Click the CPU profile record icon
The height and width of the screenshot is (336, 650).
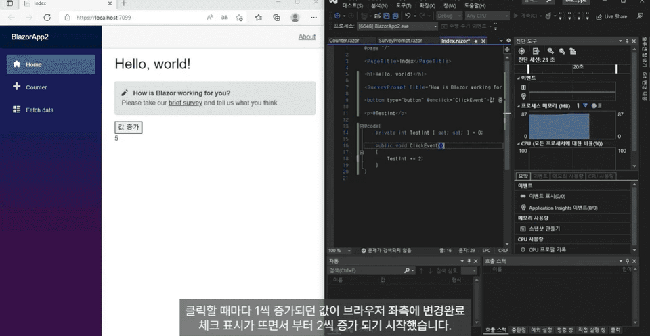pos(523,249)
